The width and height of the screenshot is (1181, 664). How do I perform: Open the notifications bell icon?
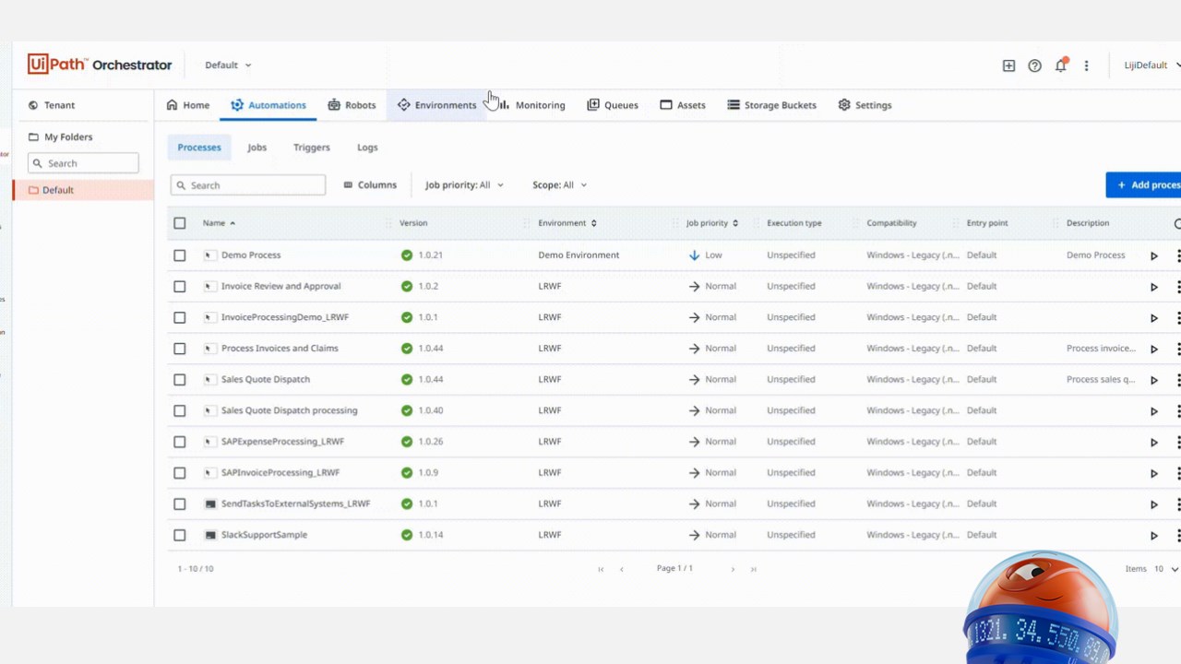coord(1061,65)
